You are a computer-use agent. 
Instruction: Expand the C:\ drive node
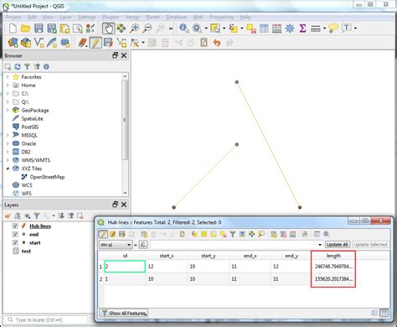(8, 93)
